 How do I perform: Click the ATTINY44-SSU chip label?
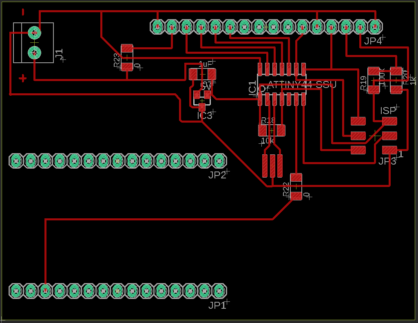(302, 85)
